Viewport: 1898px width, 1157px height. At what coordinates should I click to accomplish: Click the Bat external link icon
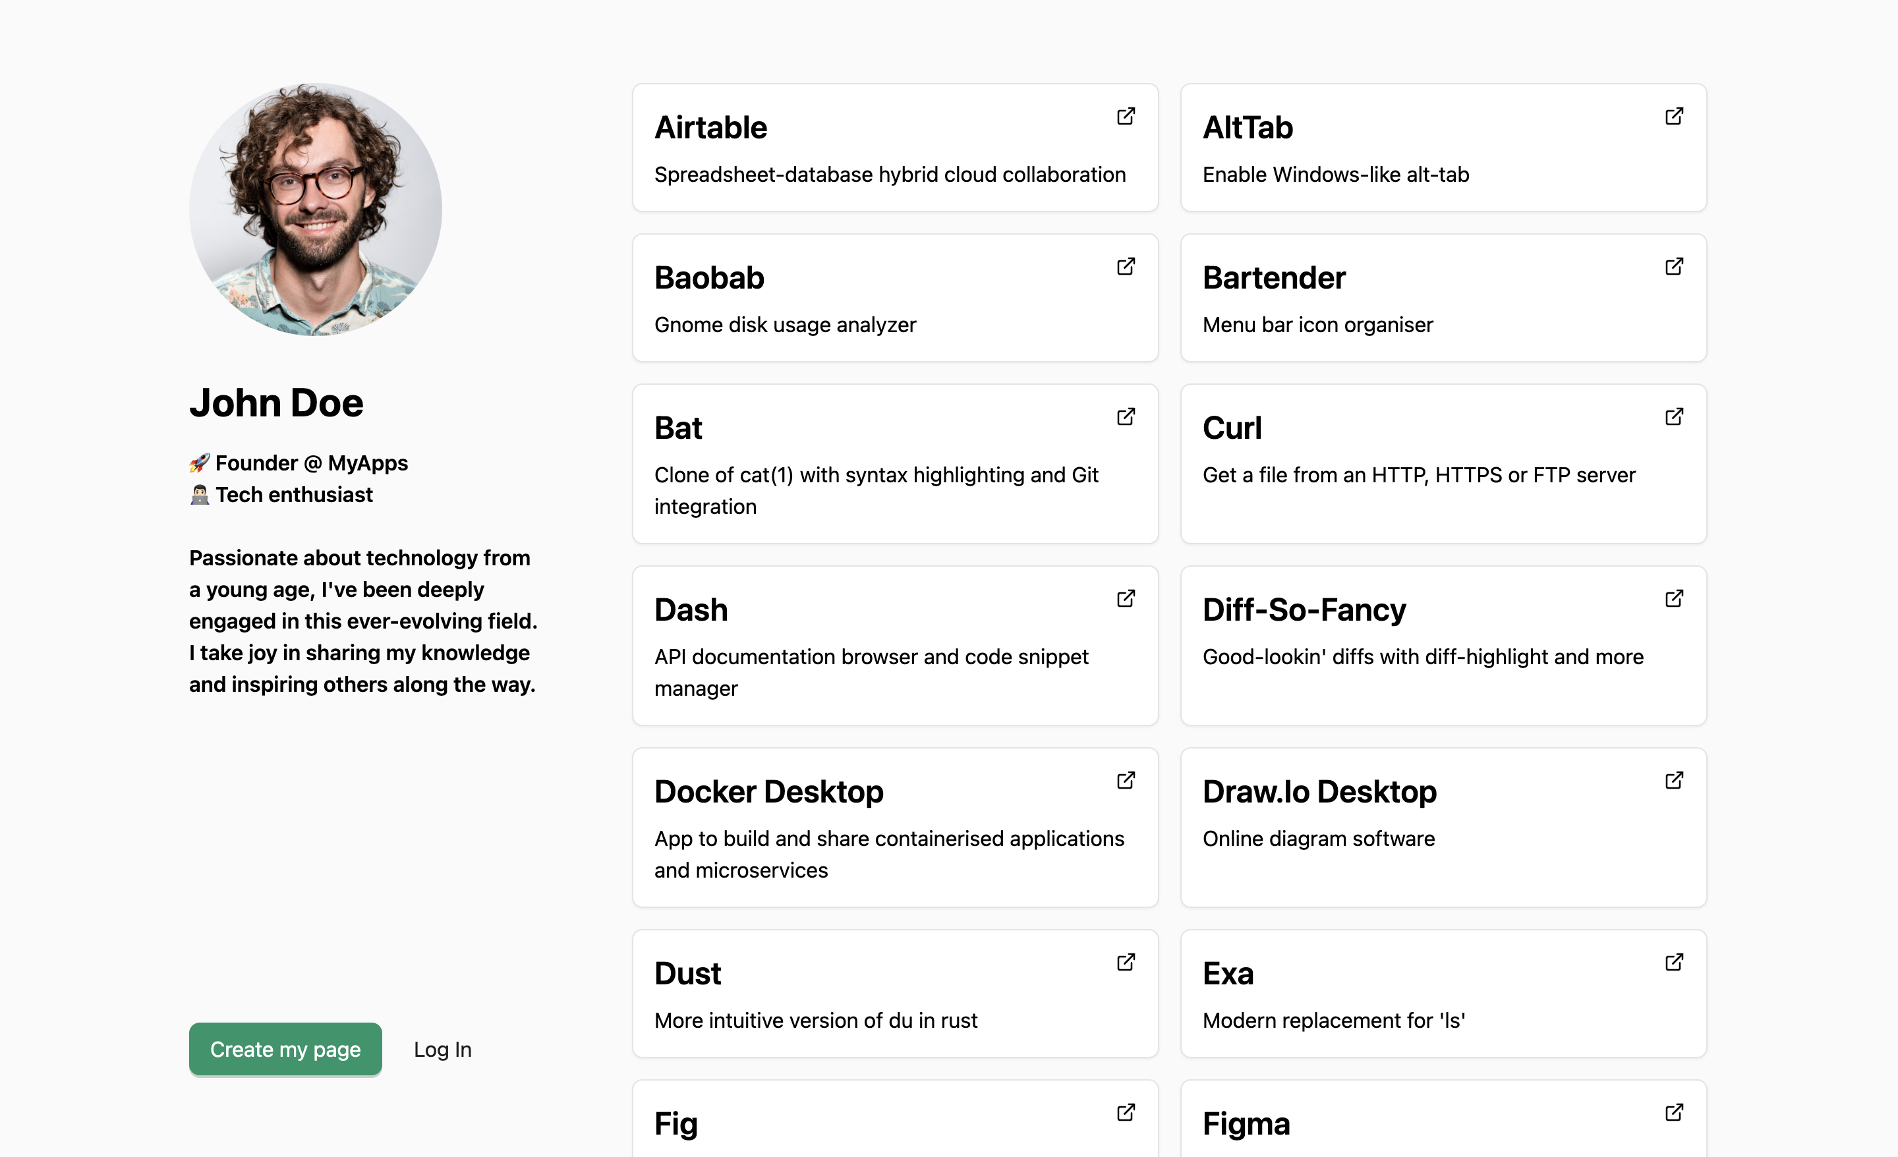[x=1126, y=416]
